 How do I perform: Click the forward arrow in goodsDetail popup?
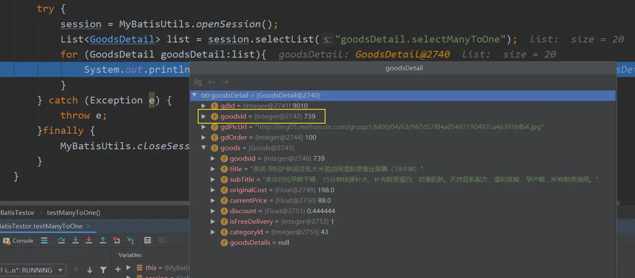226,82
